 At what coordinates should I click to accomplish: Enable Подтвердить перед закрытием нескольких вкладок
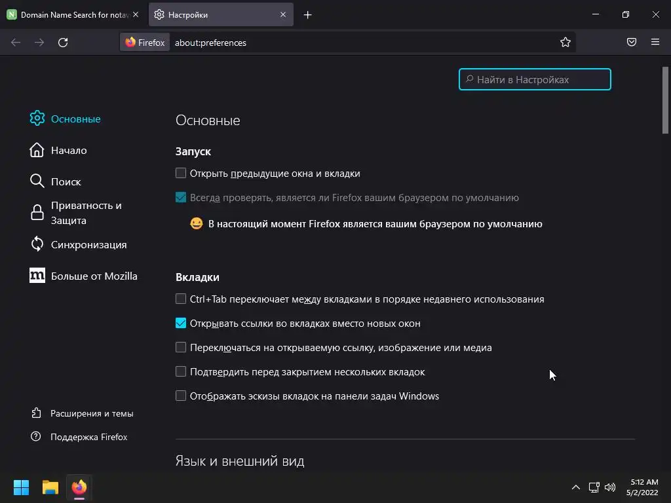point(181,371)
